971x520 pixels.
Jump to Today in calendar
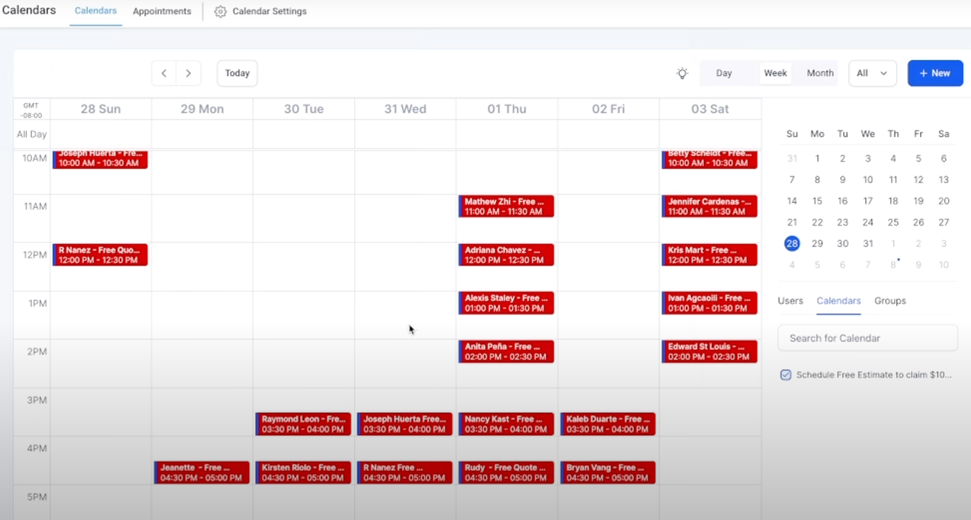[237, 73]
